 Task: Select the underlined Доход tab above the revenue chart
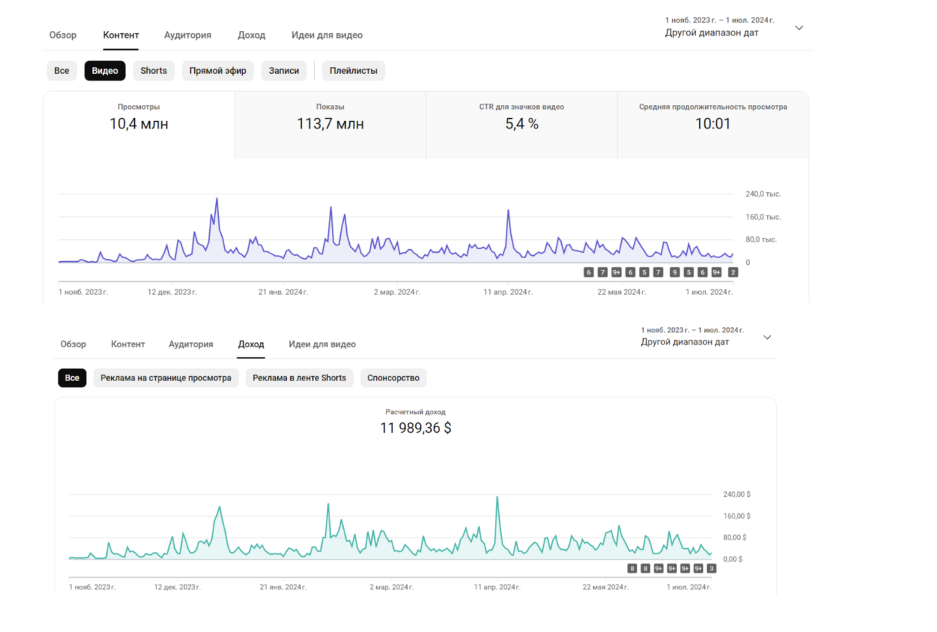click(x=251, y=344)
